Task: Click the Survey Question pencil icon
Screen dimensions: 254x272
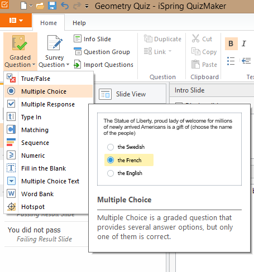Action: (x=55, y=43)
